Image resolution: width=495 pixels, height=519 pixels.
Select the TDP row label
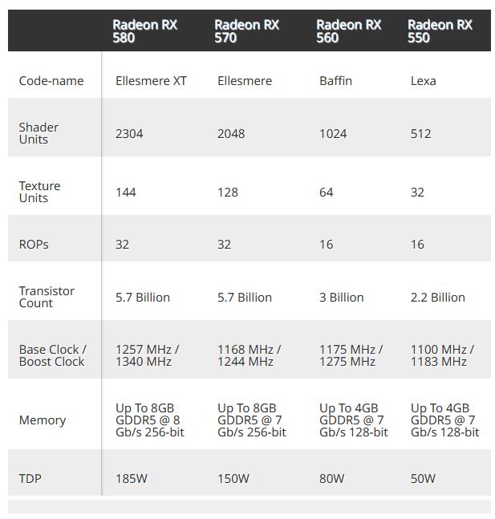pyautogui.click(x=30, y=479)
